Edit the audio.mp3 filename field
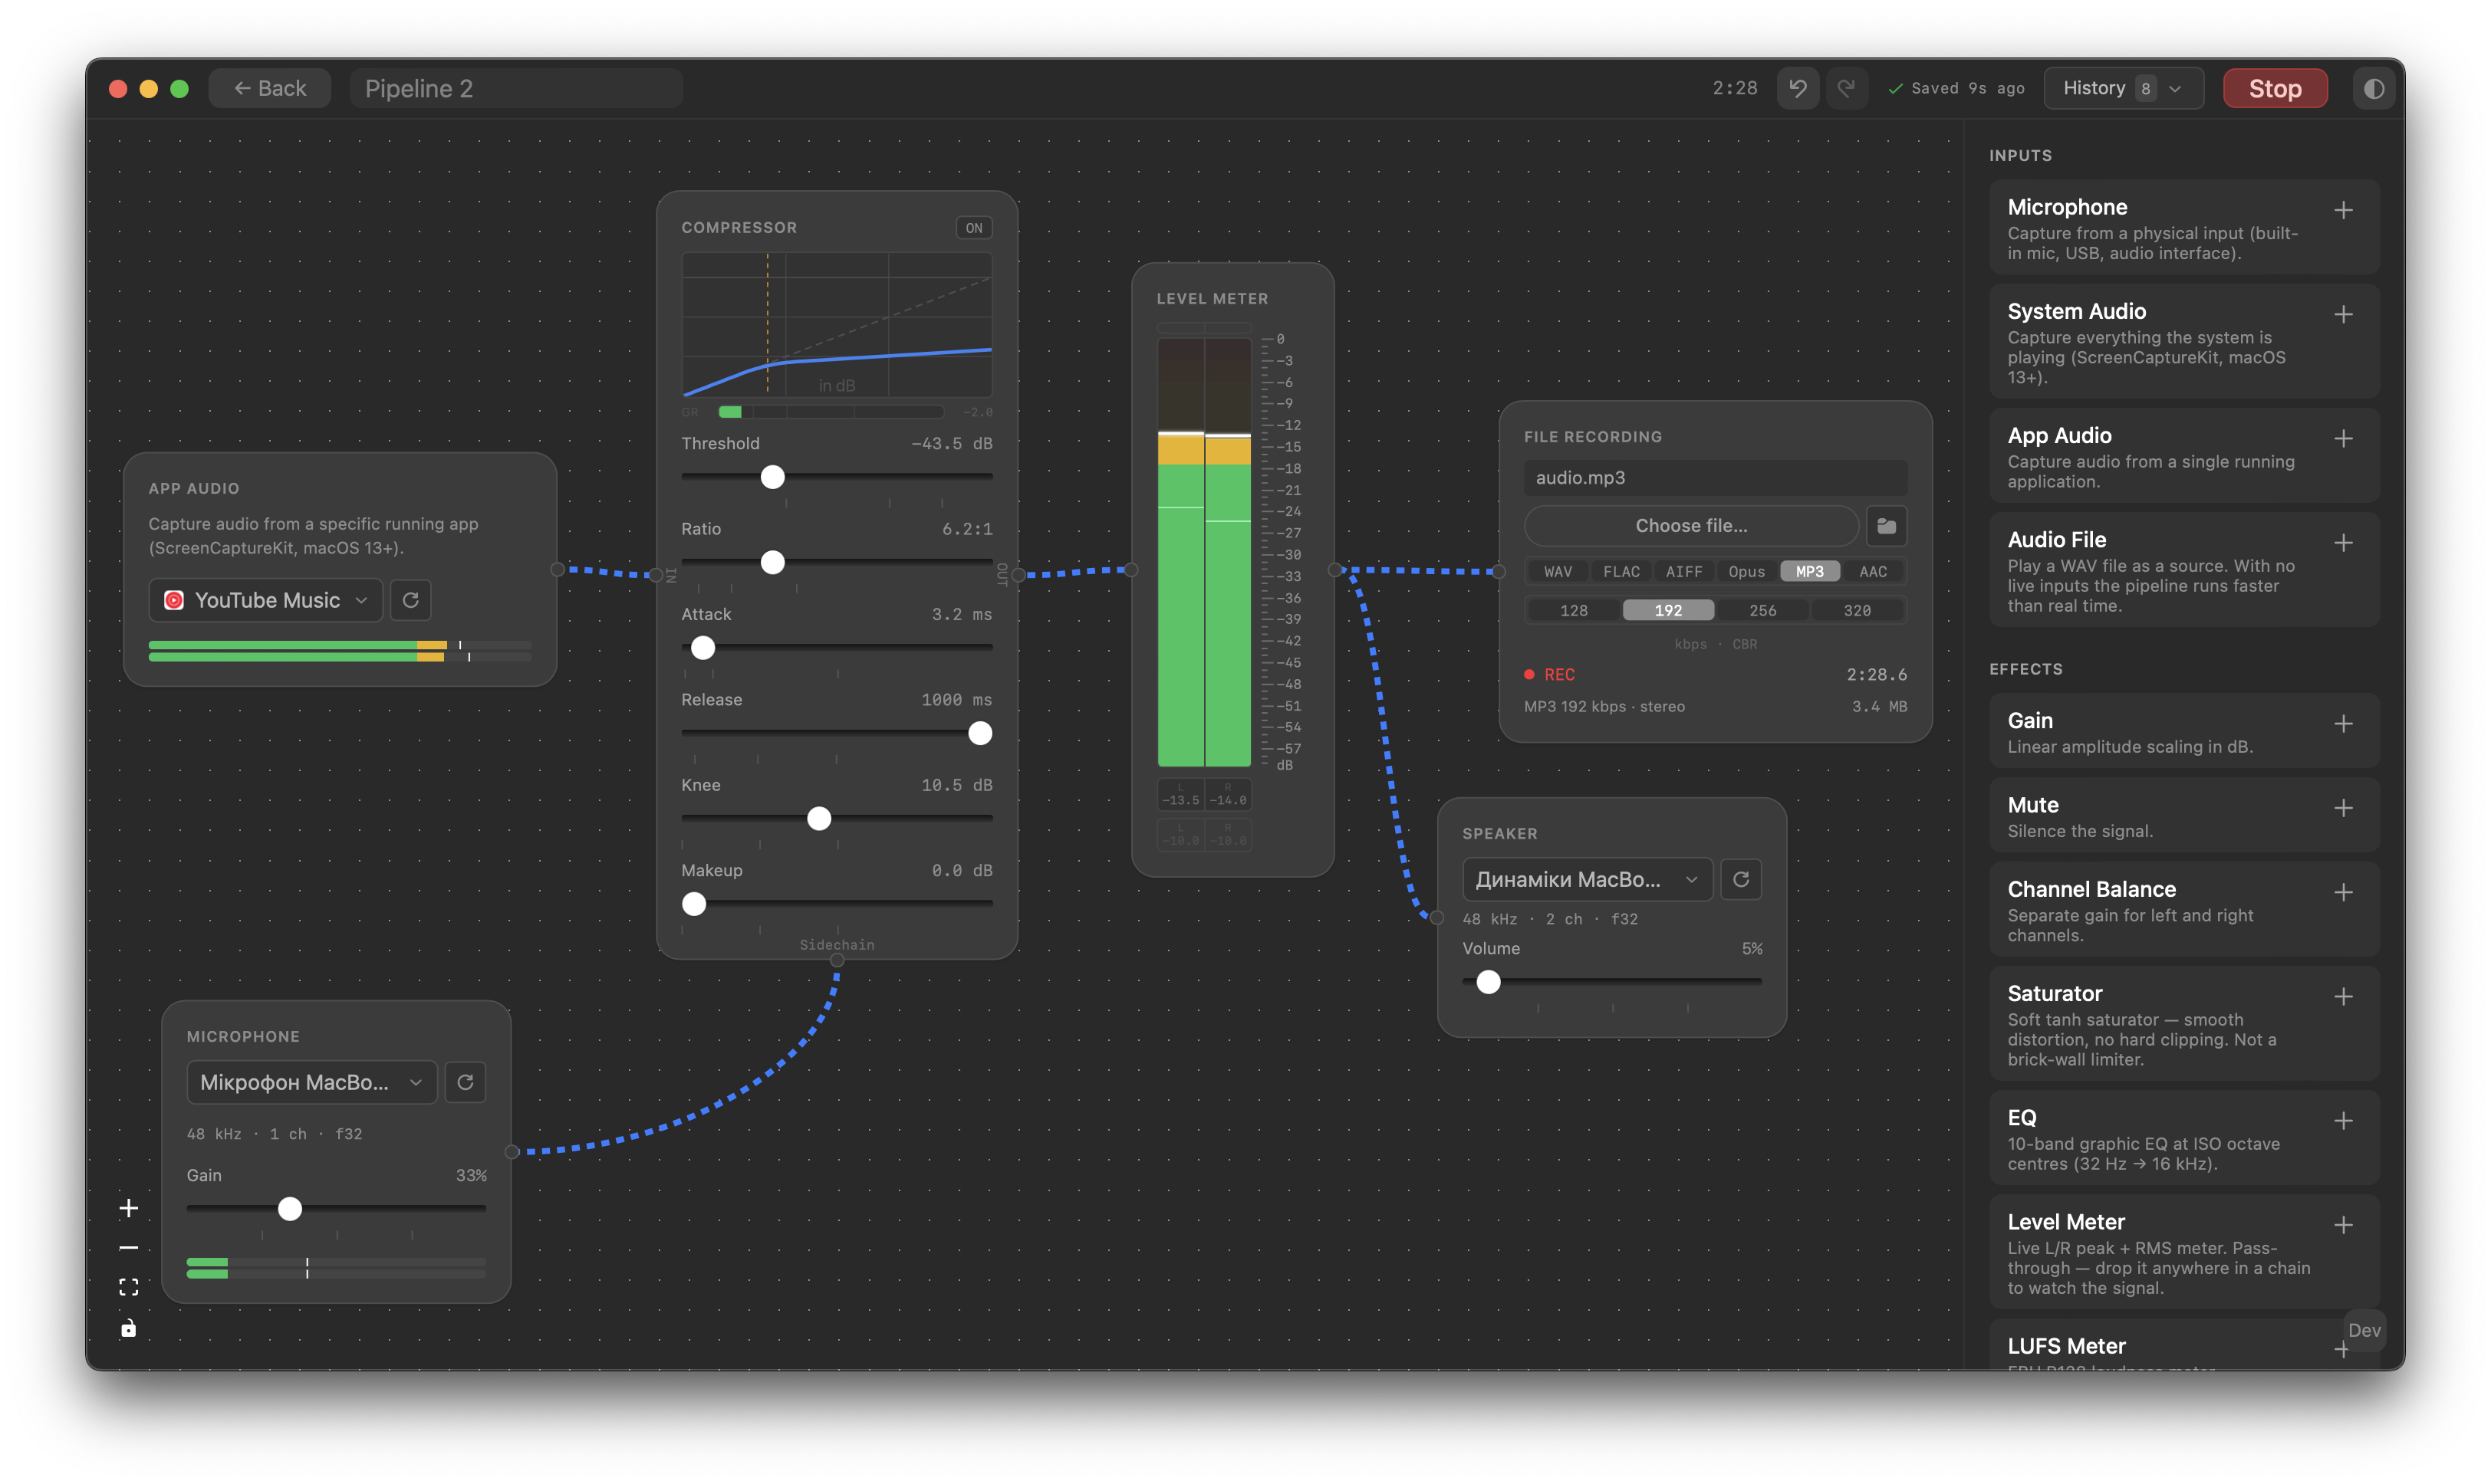2491x1484 pixels. point(1715,477)
